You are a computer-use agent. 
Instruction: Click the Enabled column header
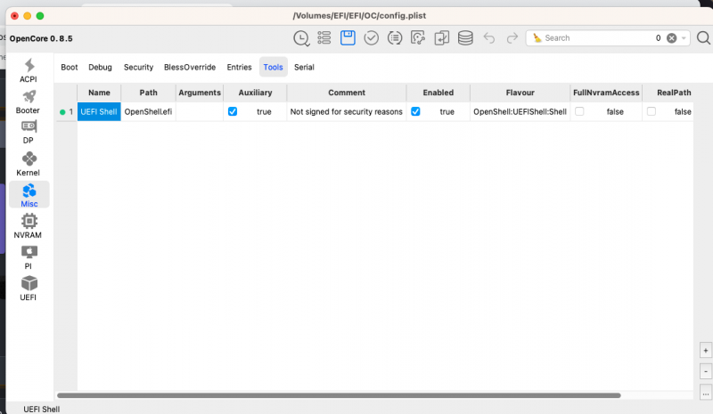tap(438, 93)
